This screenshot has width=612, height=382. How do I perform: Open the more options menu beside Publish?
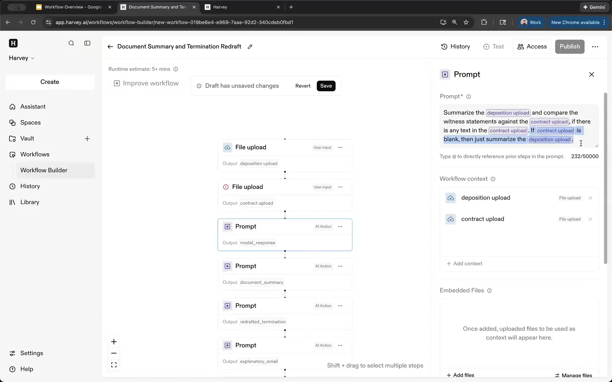pos(595,46)
